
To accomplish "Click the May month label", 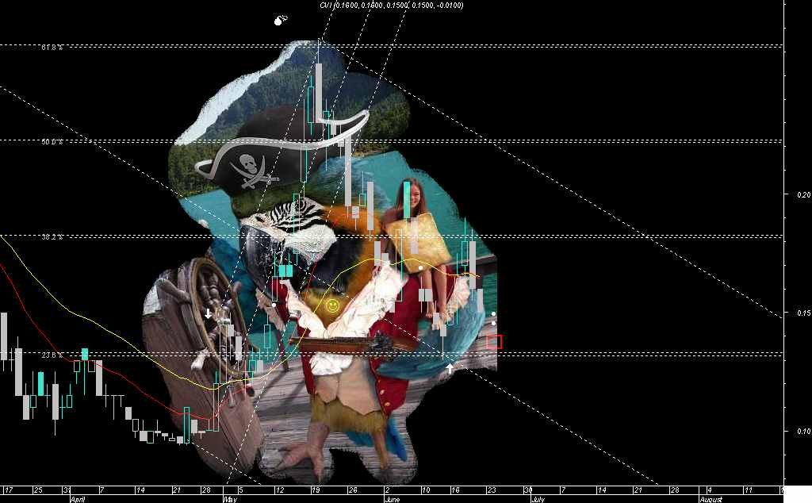I will [x=231, y=499].
